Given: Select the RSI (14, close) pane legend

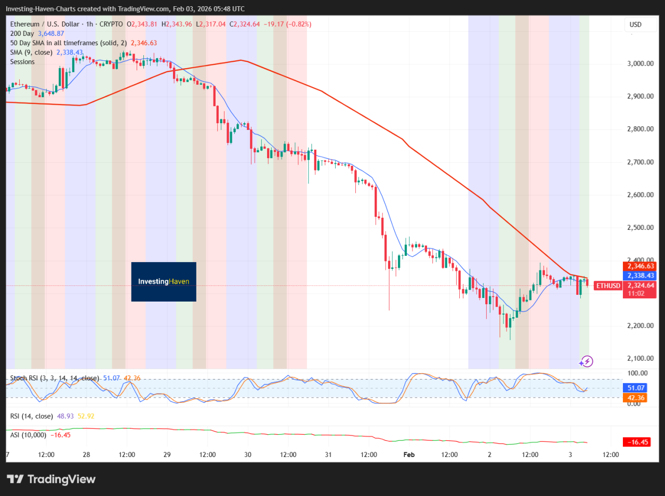Looking at the screenshot, I should tap(31, 416).
